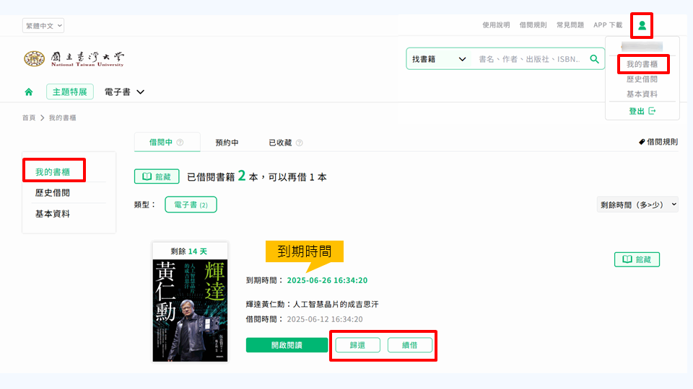Click the National Taiwan University logo
Viewport: 693px width, 389px height.
(x=74, y=58)
